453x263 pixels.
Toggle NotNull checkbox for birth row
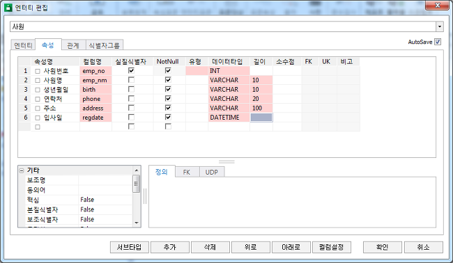[x=168, y=89]
